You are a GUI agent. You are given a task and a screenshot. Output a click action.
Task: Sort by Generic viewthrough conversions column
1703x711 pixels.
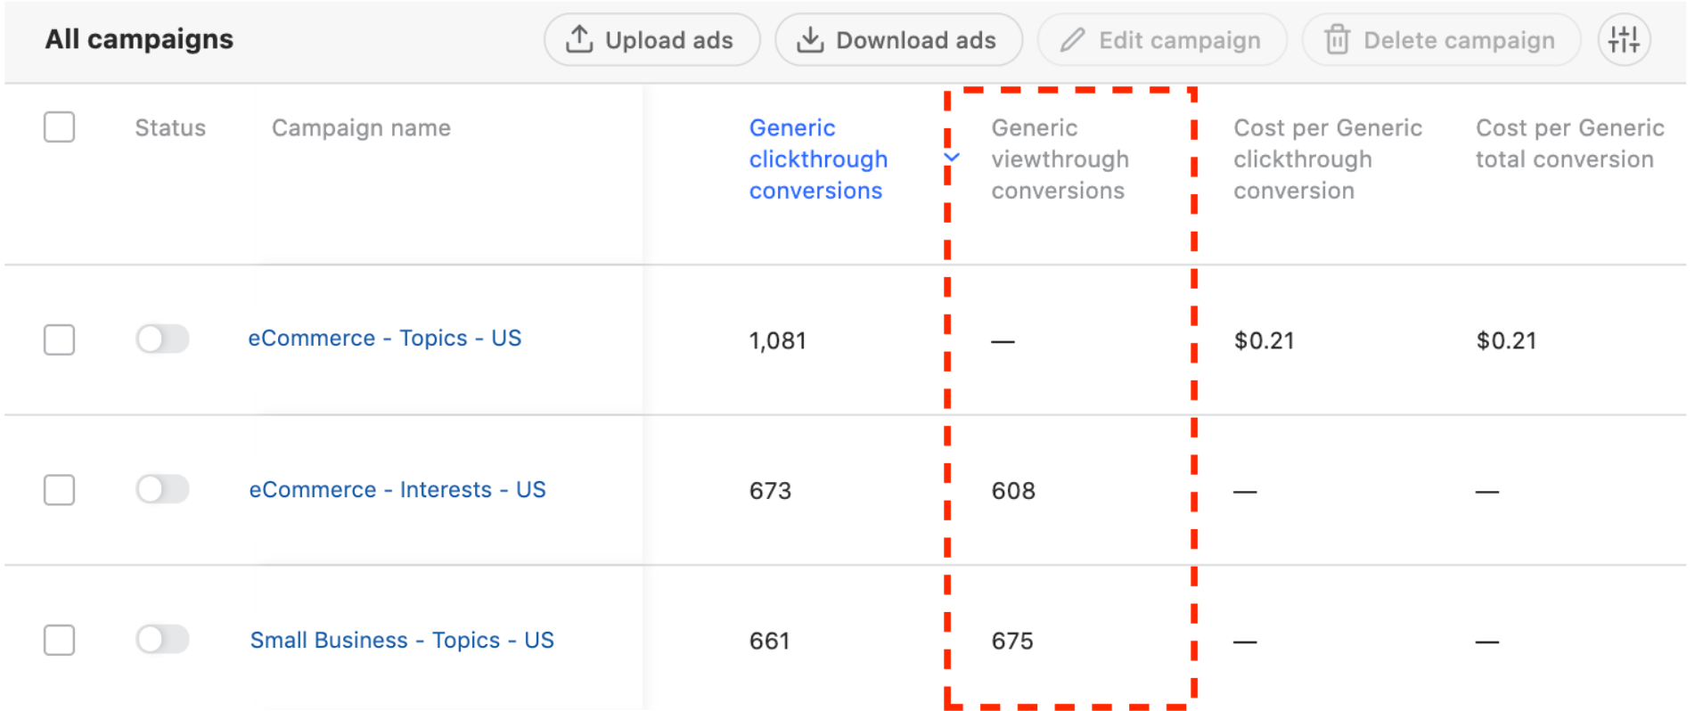point(1060,159)
